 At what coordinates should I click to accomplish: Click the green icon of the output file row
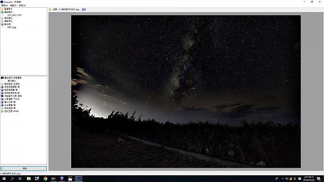coord(2,24)
